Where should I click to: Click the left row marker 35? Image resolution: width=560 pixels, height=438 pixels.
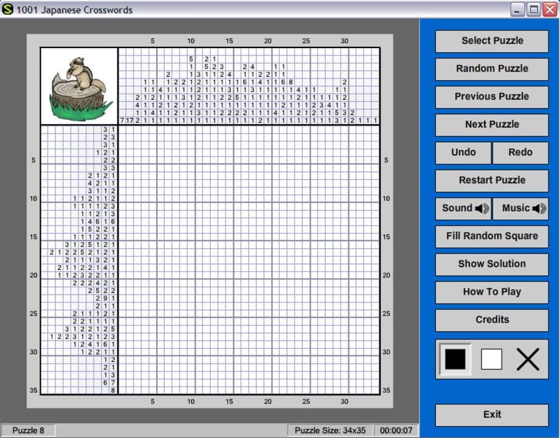33,390
